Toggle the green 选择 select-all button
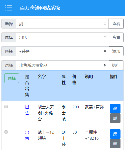 pos(12,78)
